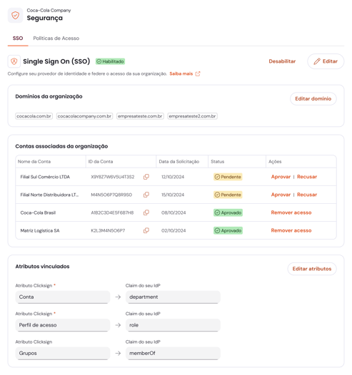Click Pendente badge for Filial Sul Comércio
Screen dimensions: 352x375
pyautogui.click(x=228, y=177)
